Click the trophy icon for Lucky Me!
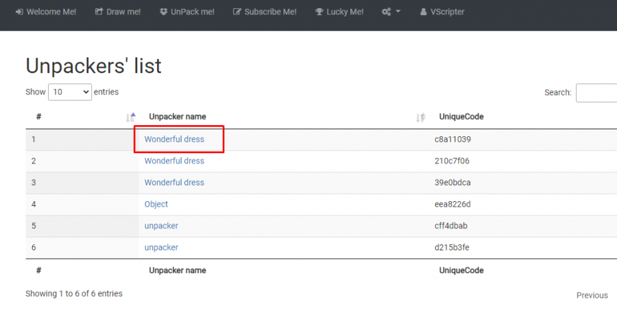617x314 pixels. pyautogui.click(x=319, y=12)
